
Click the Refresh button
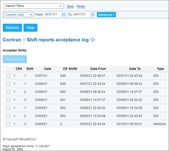point(12,28)
